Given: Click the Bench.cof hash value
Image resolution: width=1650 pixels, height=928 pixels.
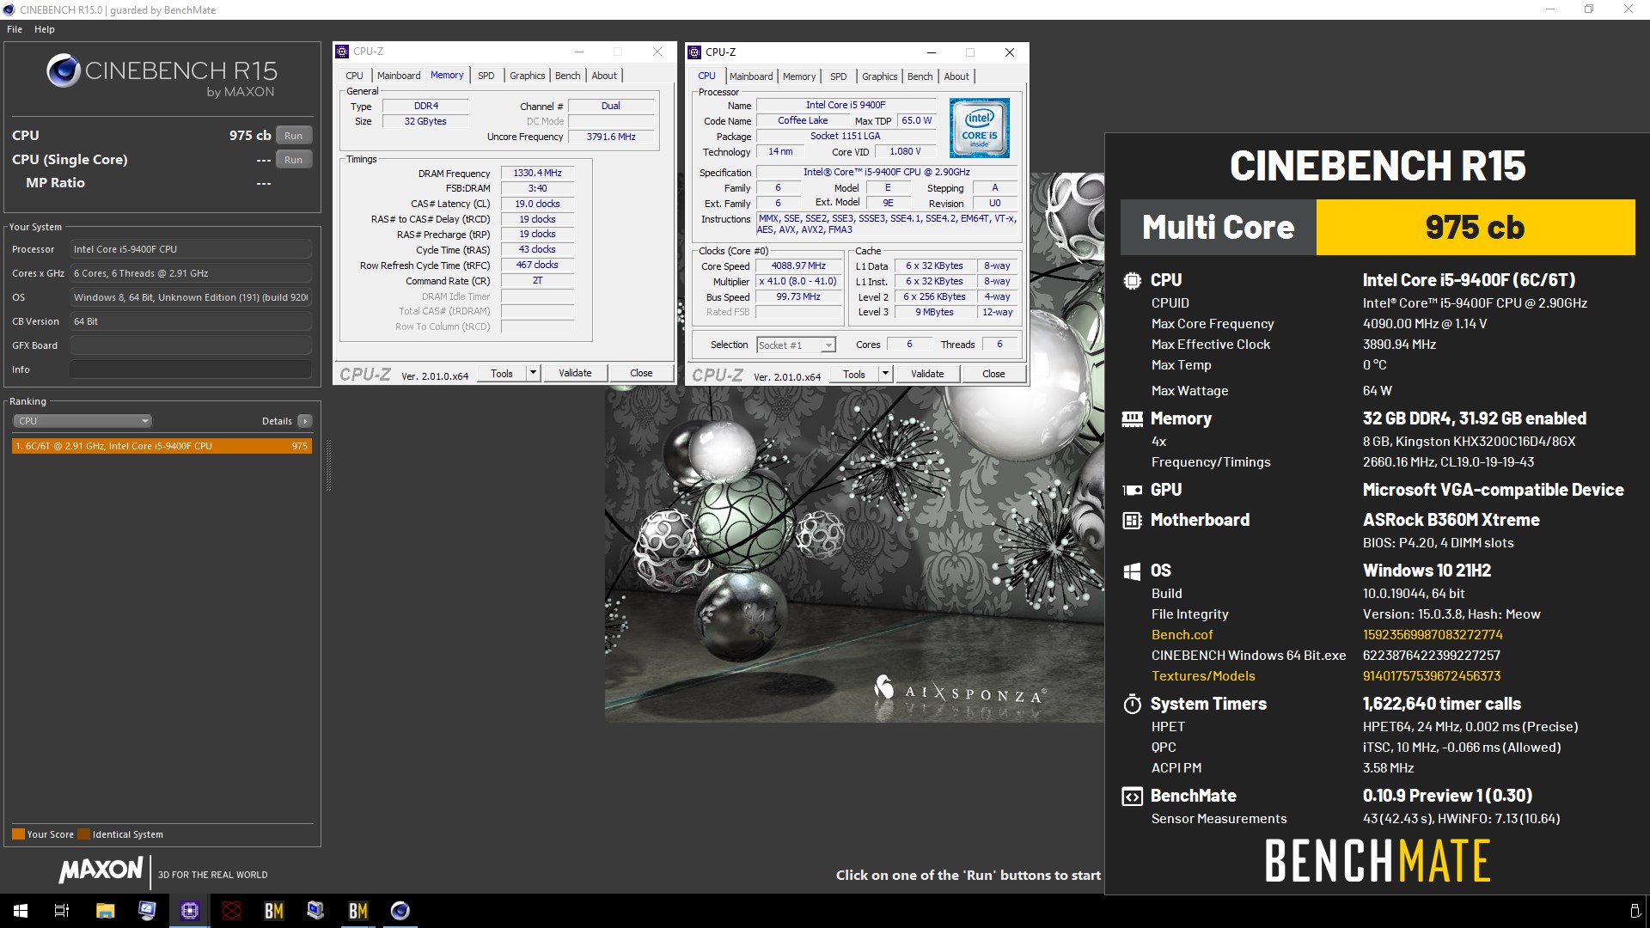Looking at the screenshot, I should coord(1433,635).
